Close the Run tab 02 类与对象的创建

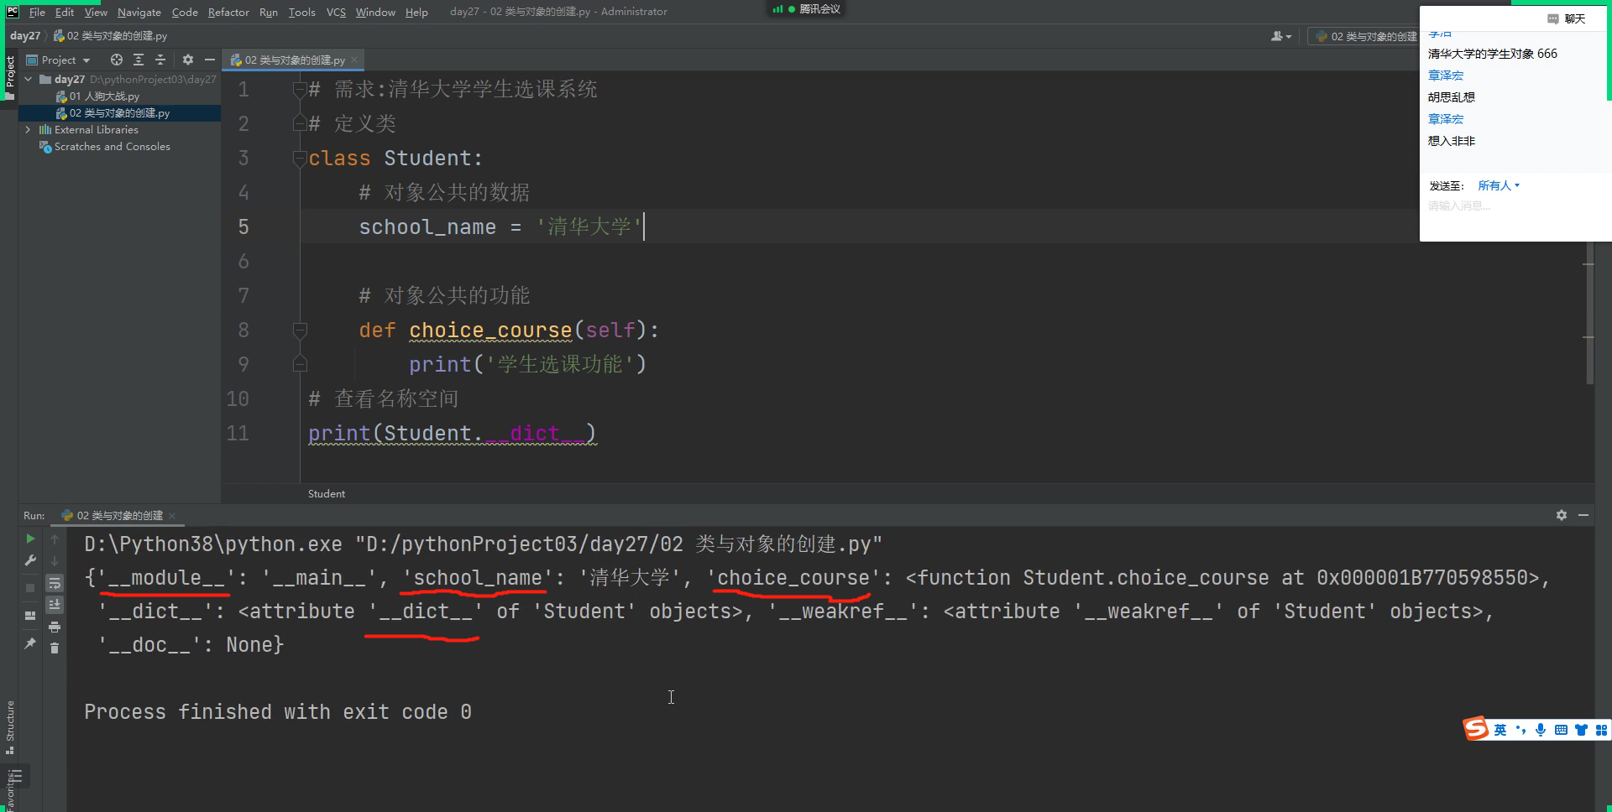[x=172, y=515]
